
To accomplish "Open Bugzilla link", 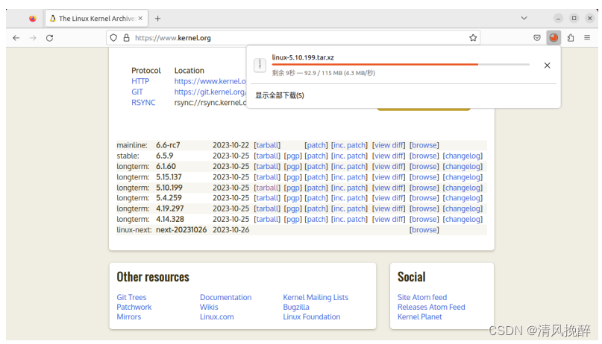I will click(296, 308).
